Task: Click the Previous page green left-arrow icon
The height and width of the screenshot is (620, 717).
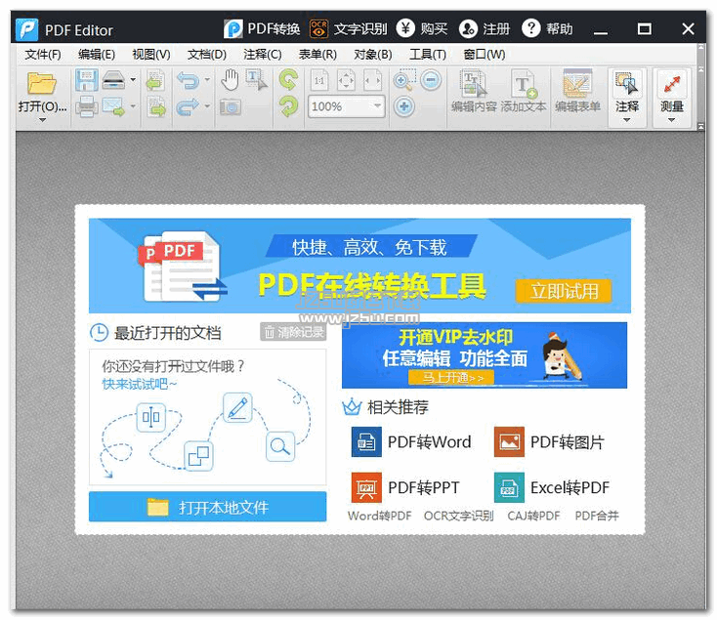Action: 155,80
